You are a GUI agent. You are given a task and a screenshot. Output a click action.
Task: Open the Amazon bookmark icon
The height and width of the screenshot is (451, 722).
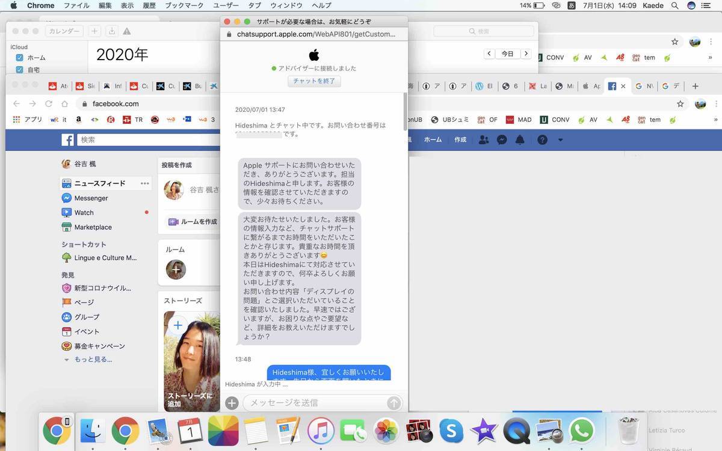pos(78,120)
